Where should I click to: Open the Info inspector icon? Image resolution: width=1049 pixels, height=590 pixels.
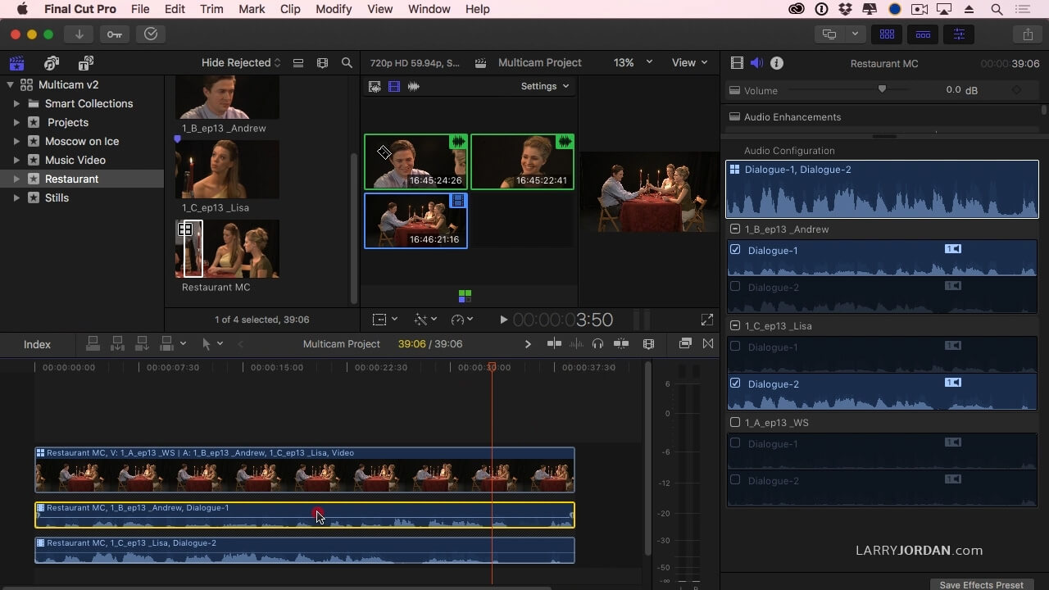[777, 63]
